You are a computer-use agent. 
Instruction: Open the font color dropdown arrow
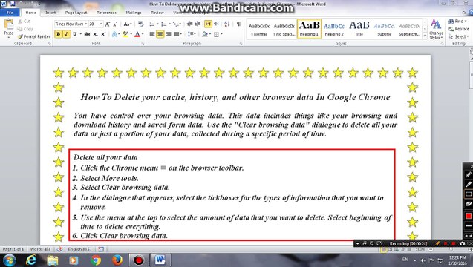click(x=143, y=34)
